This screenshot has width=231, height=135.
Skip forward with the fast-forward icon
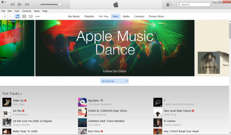pos(27,4)
